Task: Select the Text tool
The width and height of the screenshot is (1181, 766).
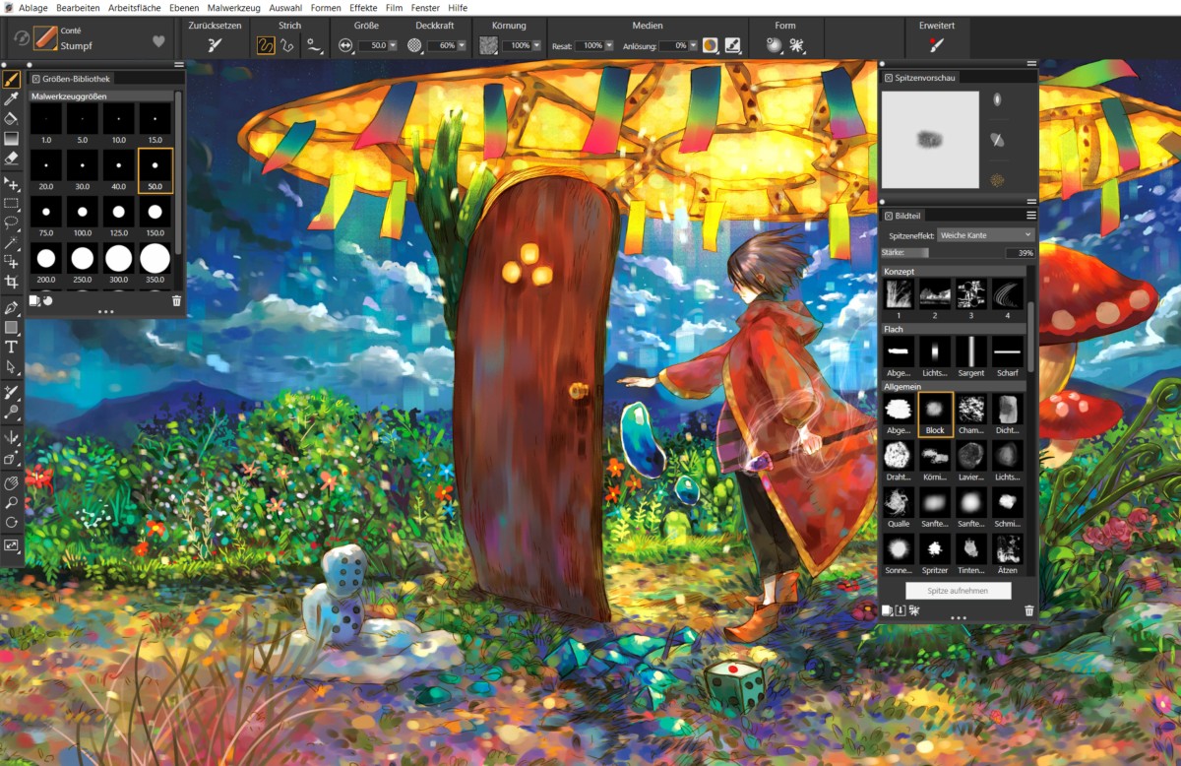Action: [x=12, y=347]
